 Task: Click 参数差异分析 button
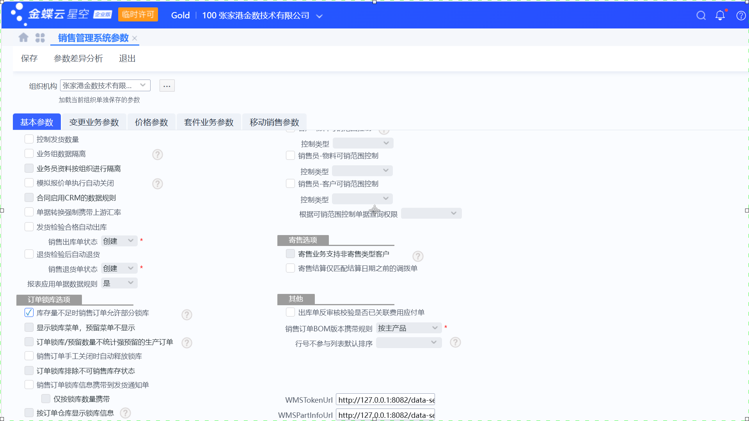[78, 58]
